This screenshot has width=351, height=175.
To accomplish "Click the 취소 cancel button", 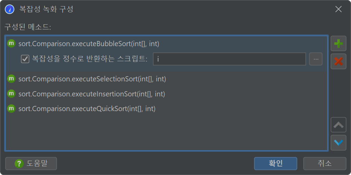I will (325, 164).
